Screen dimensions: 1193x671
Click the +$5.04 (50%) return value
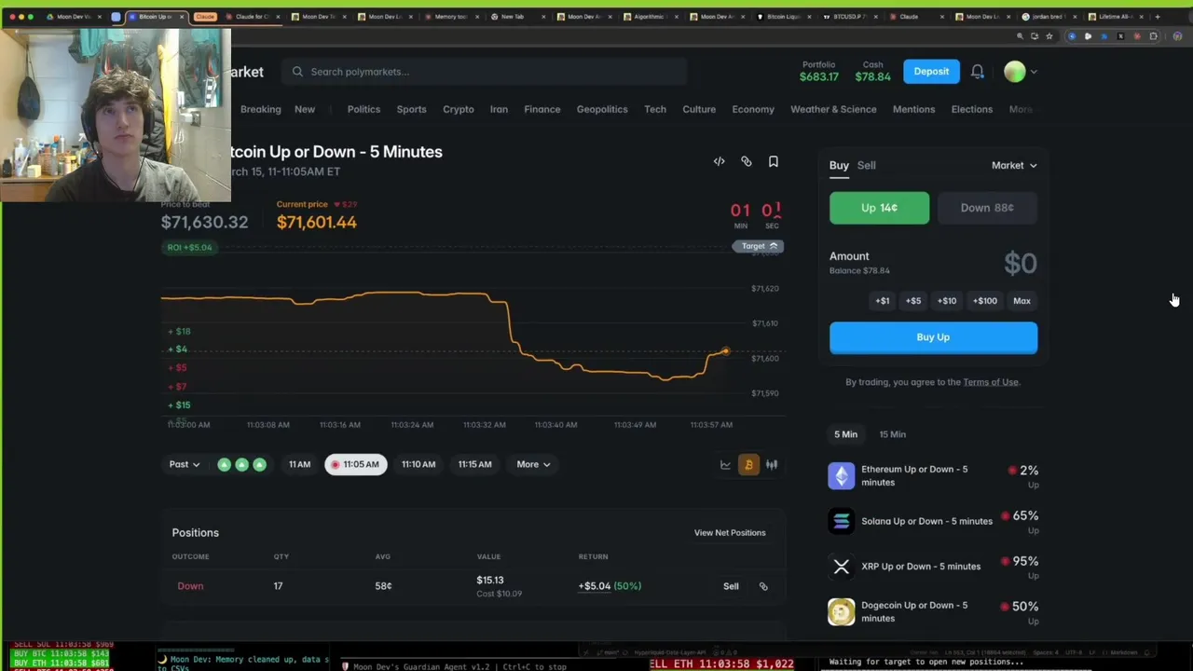point(610,586)
